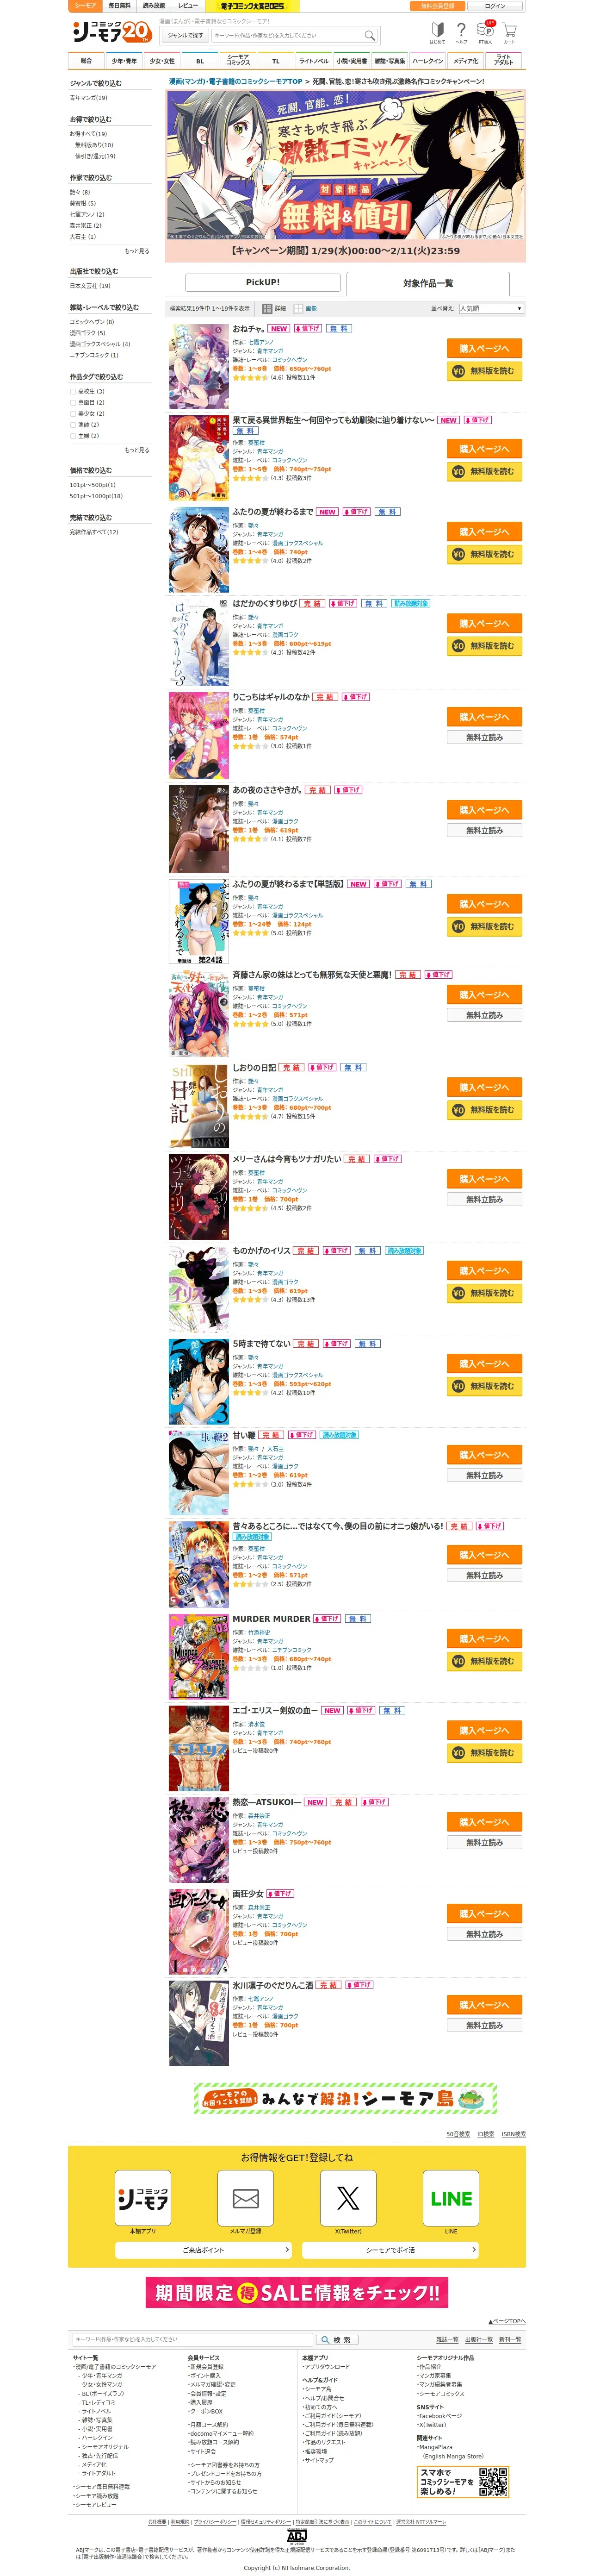
Task: Switch to 詳細 list view icon
Action: coord(267,309)
